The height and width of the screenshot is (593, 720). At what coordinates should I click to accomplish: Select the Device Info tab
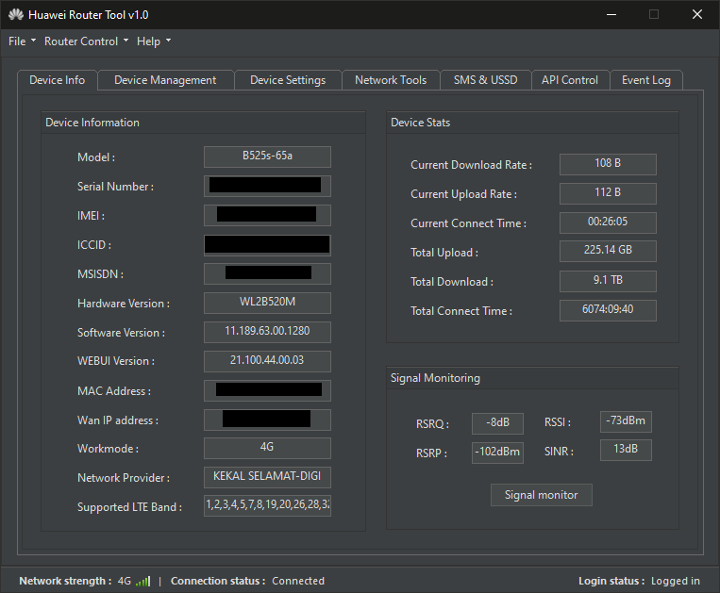57,80
